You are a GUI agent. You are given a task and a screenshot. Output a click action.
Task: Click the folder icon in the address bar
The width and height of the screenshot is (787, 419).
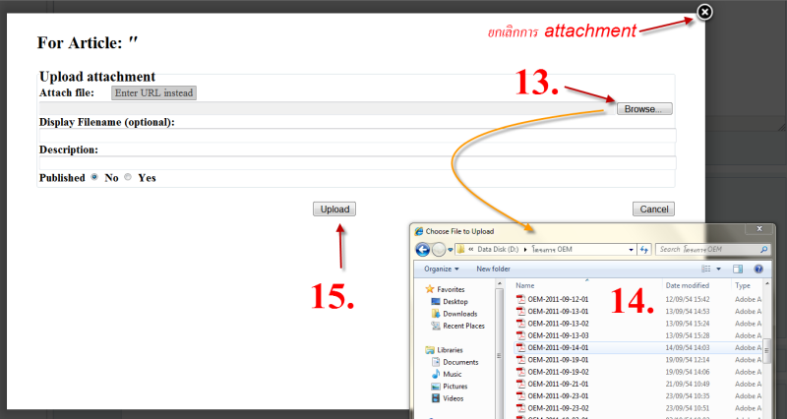460,250
